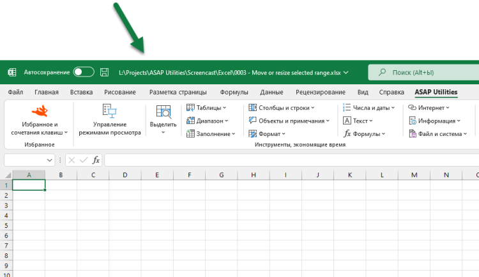
Task: Open the Файл menu tab
Action: (15, 92)
